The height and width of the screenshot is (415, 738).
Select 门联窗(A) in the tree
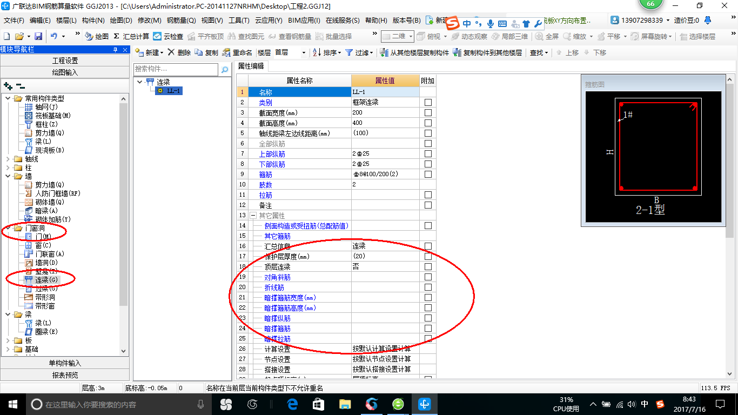50,254
